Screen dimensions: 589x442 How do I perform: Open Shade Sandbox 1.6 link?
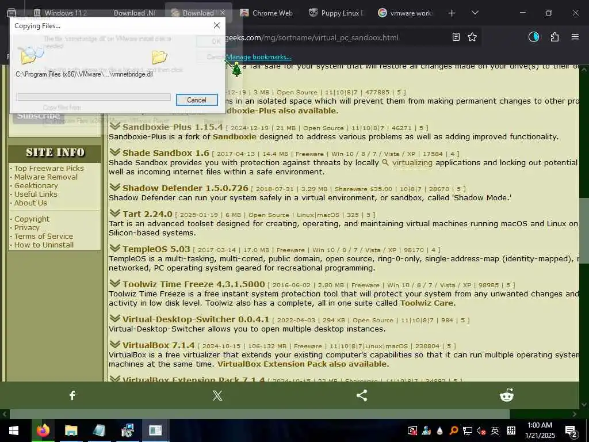point(166,153)
